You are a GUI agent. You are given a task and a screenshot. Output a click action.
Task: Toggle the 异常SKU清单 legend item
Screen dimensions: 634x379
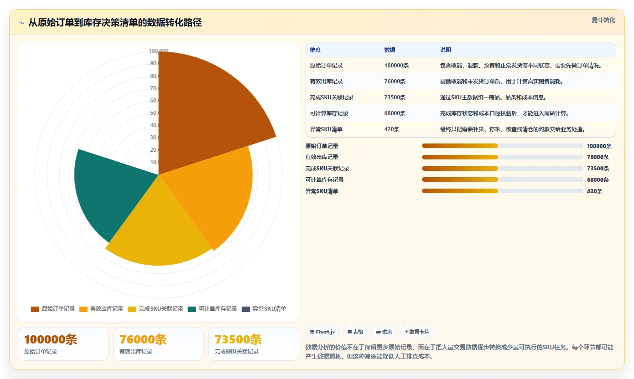tap(264, 309)
